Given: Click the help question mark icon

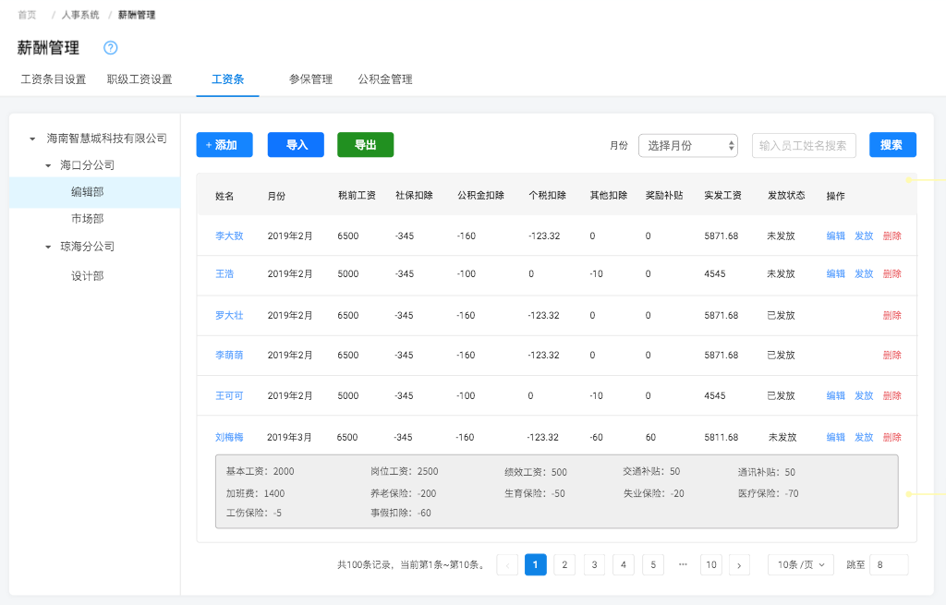Looking at the screenshot, I should [x=111, y=48].
